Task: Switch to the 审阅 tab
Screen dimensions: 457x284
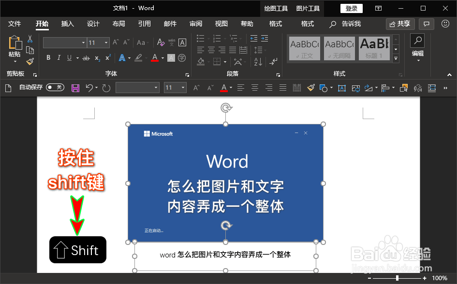Action: tap(196, 24)
